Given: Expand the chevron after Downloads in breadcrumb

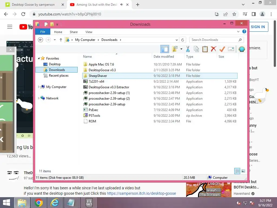Looking at the screenshot, I should coord(120,40).
